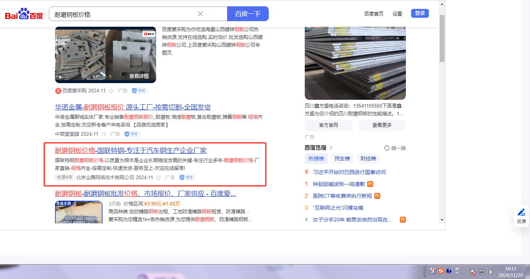530x279 pixels.
Task: Click the Baidu logo in the header
Action: click(24, 14)
